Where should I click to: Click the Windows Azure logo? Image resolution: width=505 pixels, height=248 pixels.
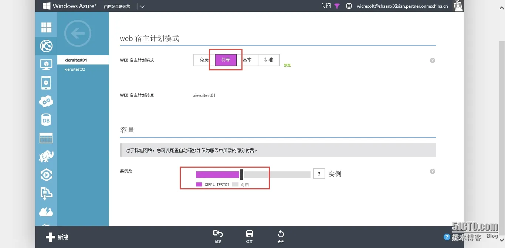coord(70,6)
